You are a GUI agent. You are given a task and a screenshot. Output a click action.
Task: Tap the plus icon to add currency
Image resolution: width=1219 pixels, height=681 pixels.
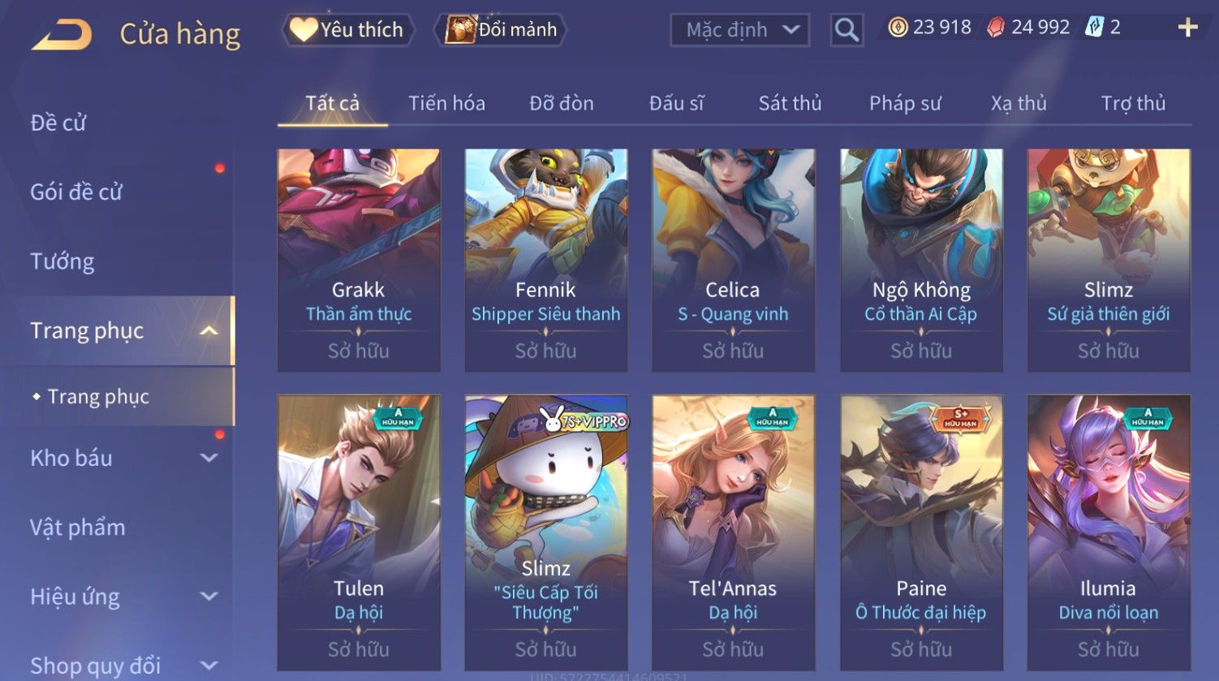coord(1187,28)
